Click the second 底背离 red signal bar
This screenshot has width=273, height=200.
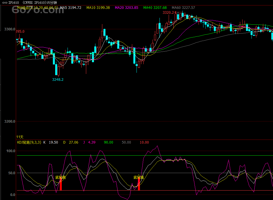[139, 185]
